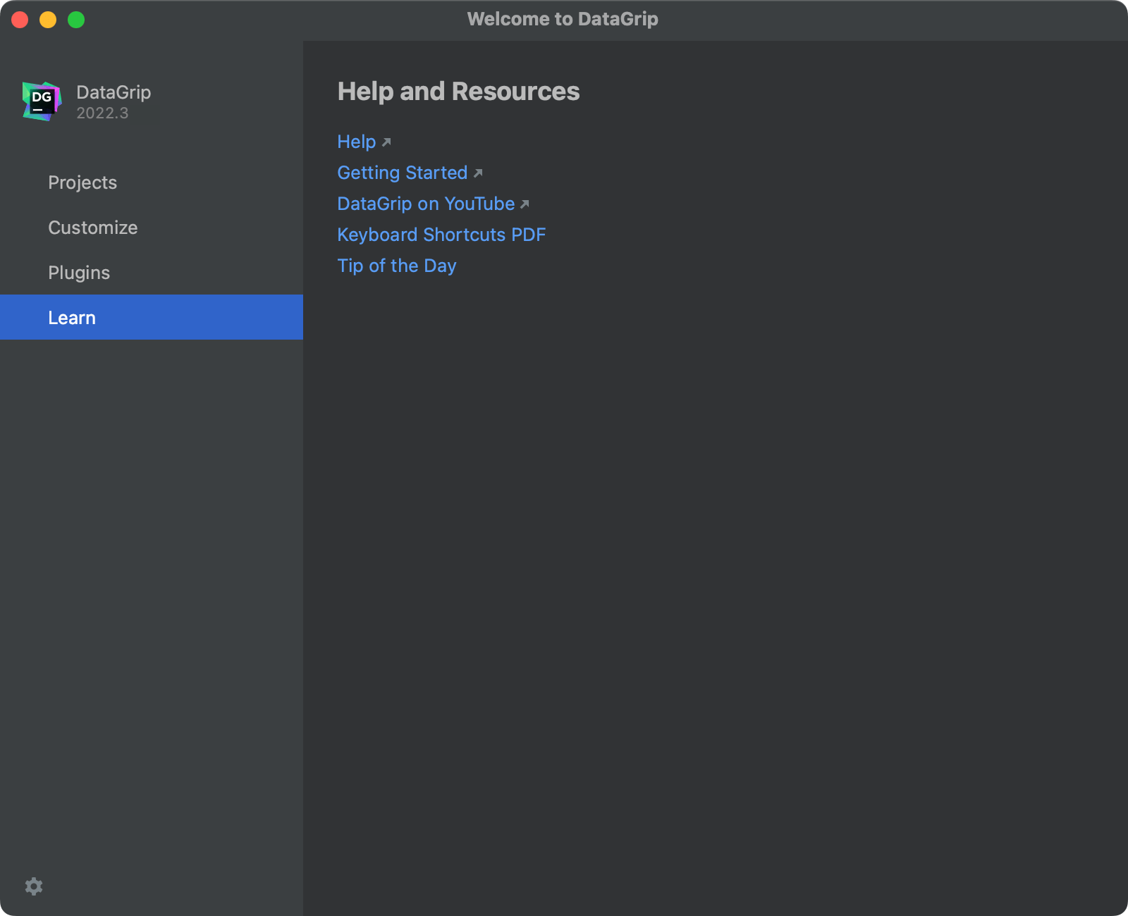
Task: Switch to the Projects section
Action: tap(82, 182)
